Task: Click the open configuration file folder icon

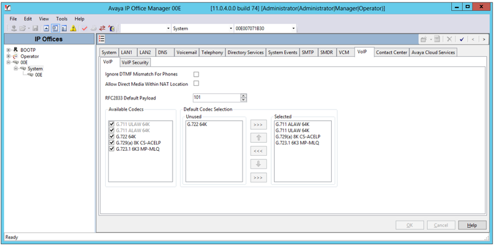Action: [x=22, y=28]
